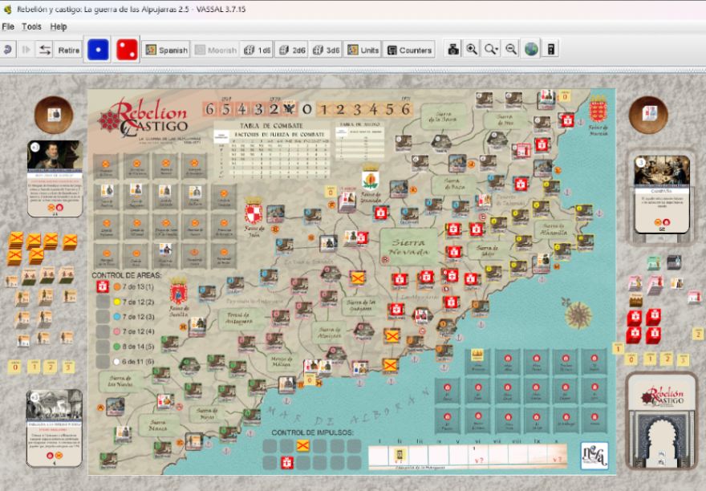Open the Help menu
The width and height of the screenshot is (706, 491).
(59, 26)
